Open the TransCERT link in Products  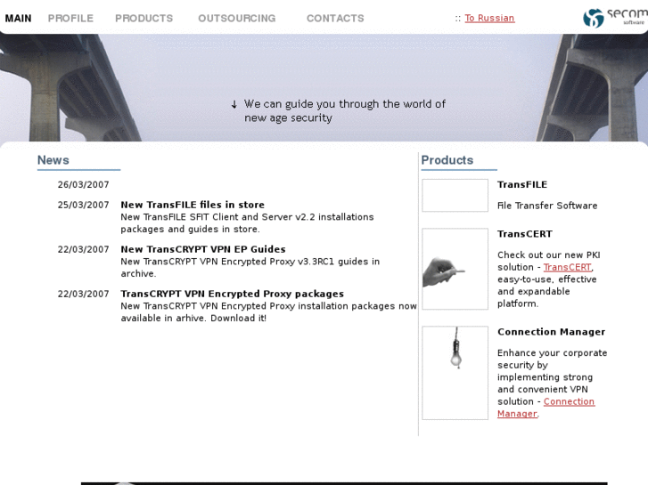click(567, 267)
